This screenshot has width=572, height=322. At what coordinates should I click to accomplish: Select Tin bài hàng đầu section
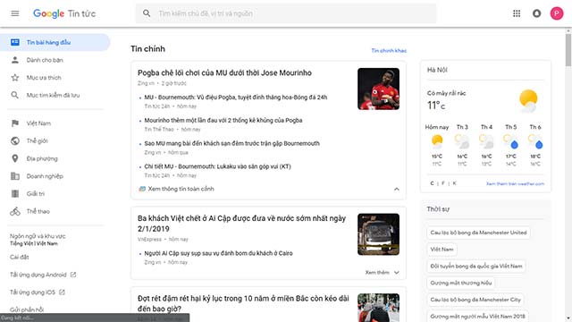[55, 42]
